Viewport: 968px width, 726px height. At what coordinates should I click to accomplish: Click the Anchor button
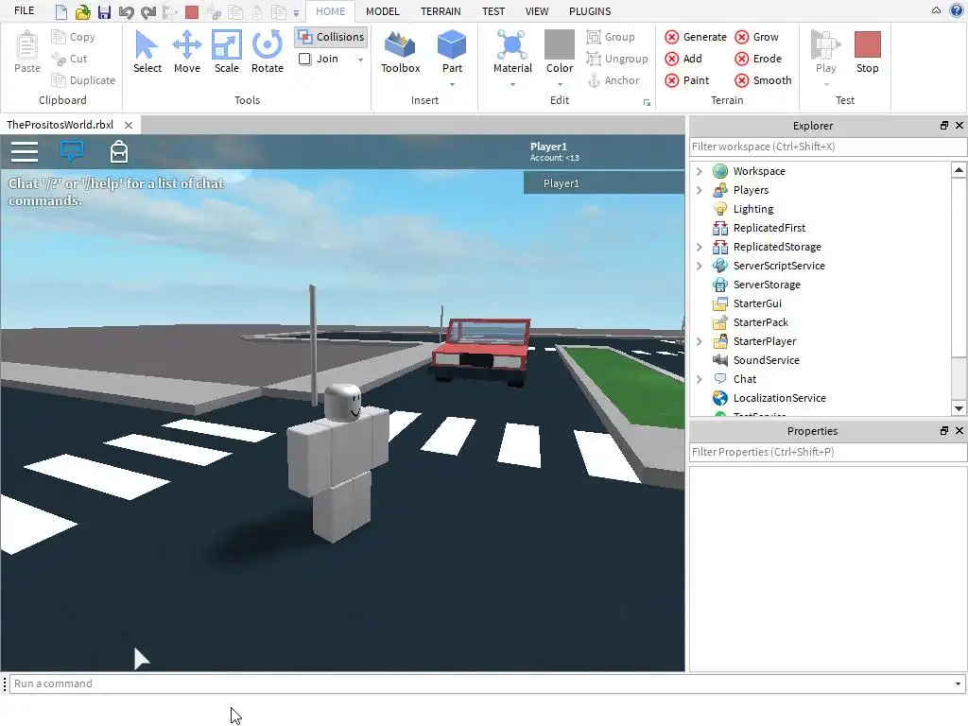[613, 80]
